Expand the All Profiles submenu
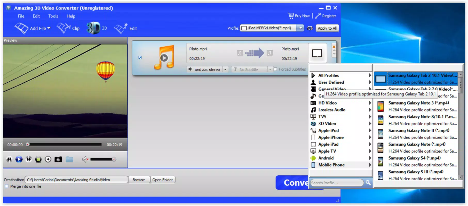This screenshot has height=206, width=468. click(341, 75)
